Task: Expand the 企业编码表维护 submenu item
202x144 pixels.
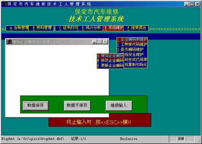Action: (x=132, y=40)
